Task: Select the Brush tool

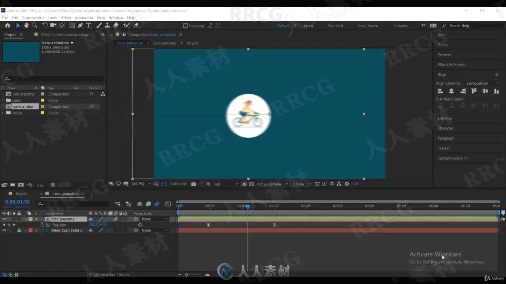Action: coord(99,25)
